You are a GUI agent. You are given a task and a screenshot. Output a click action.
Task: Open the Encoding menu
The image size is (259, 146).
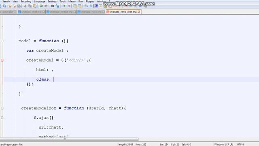26,2
